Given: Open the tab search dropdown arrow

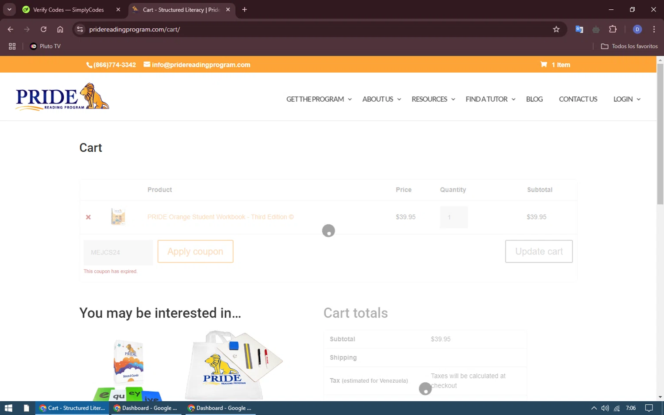Looking at the screenshot, I should [9, 9].
